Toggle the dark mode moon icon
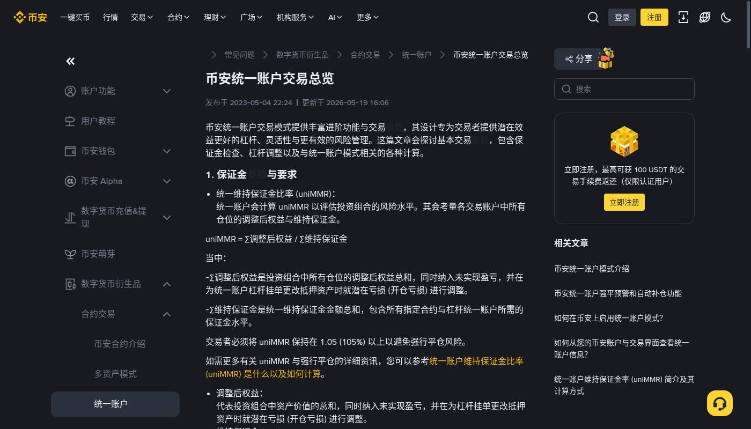This screenshot has height=429, width=751. tap(726, 17)
